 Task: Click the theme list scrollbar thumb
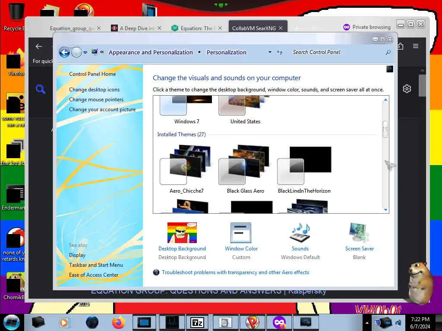point(385,129)
